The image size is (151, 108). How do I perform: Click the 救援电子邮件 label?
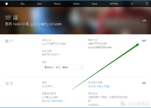tap(49, 94)
